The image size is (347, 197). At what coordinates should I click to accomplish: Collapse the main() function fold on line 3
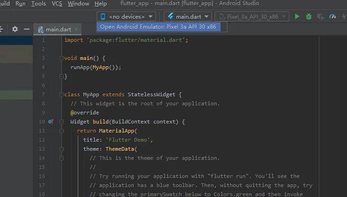click(61, 58)
